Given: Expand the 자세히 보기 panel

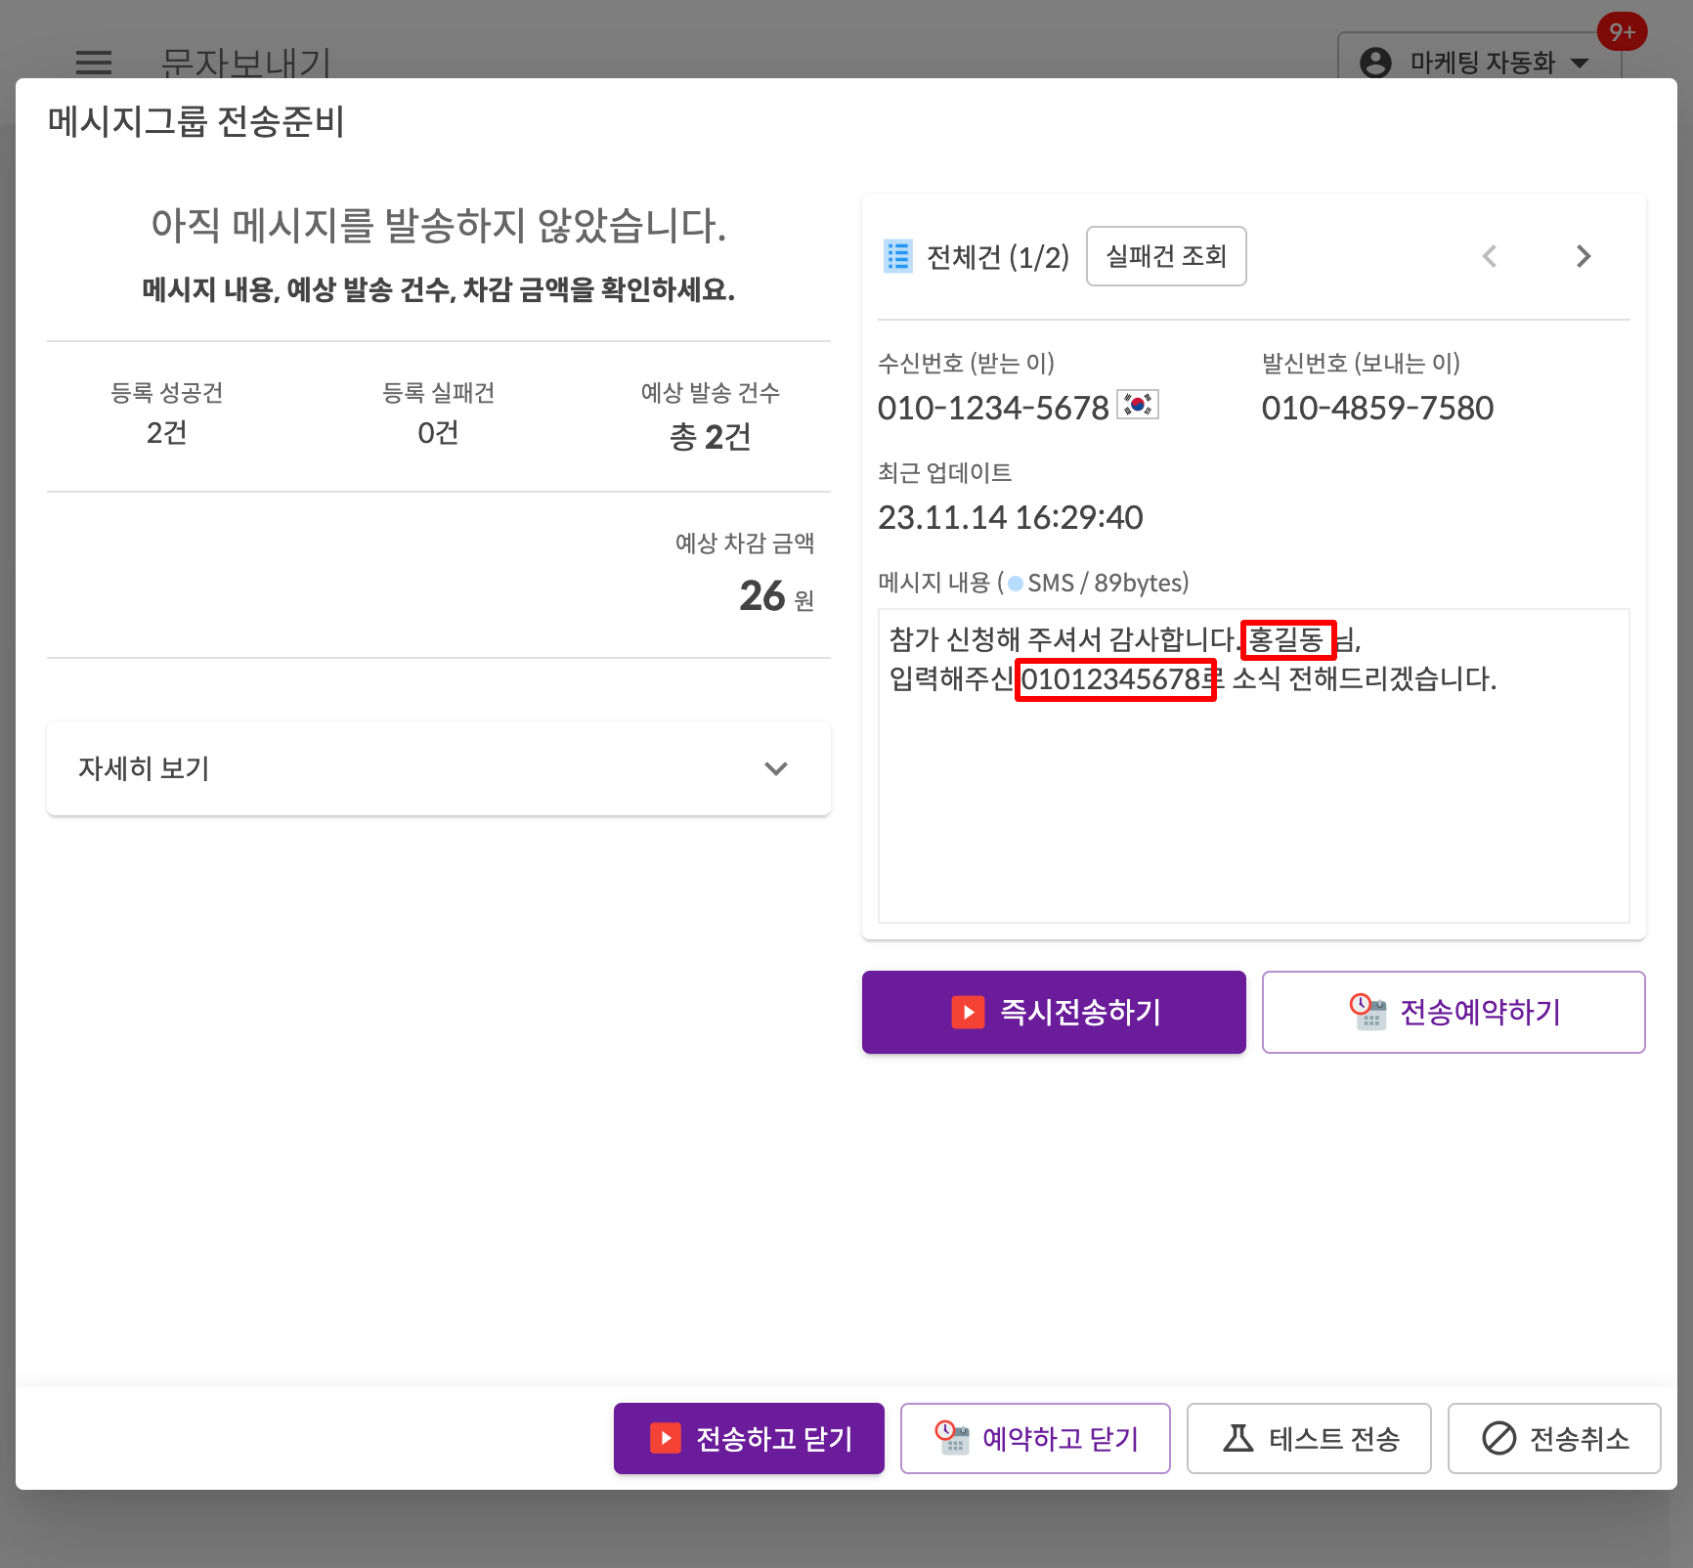Looking at the screenshot, I should pos(439,768).
